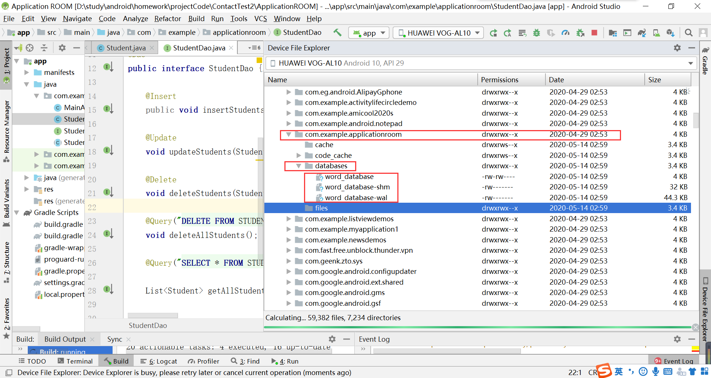
Task: Close the StudentDao.java tab
Action: 231,48
